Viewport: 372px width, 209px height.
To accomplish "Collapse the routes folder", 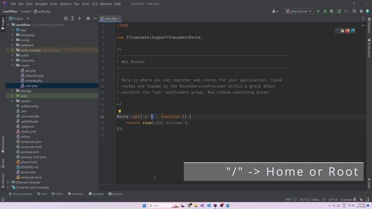I will pyautogui.click(x=12, y=65).
